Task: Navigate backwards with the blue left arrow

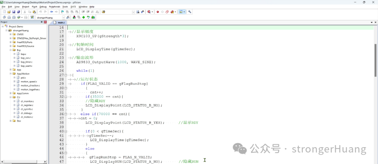Action: pos(51,12)
